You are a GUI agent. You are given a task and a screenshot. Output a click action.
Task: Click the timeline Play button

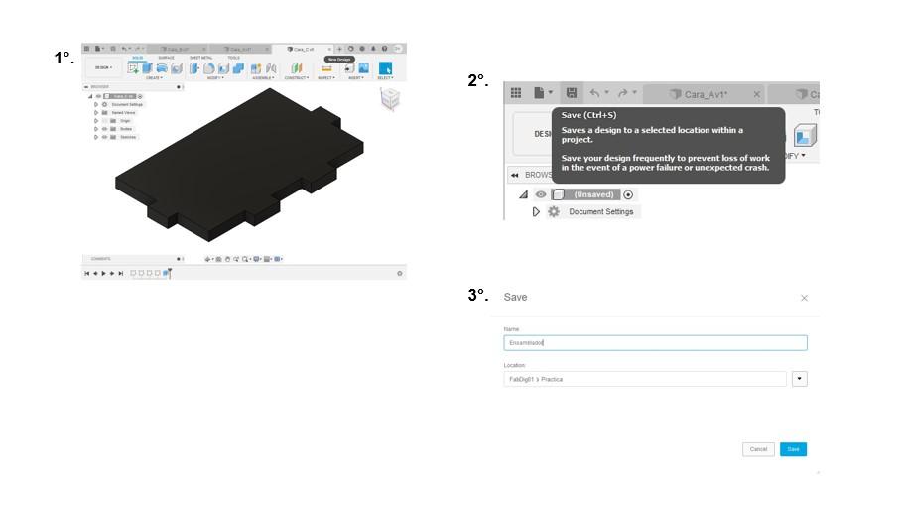click(103, 274)
